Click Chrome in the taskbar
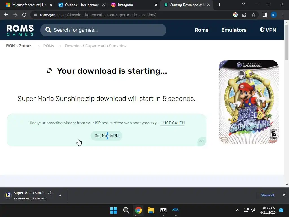 (138, 210)
